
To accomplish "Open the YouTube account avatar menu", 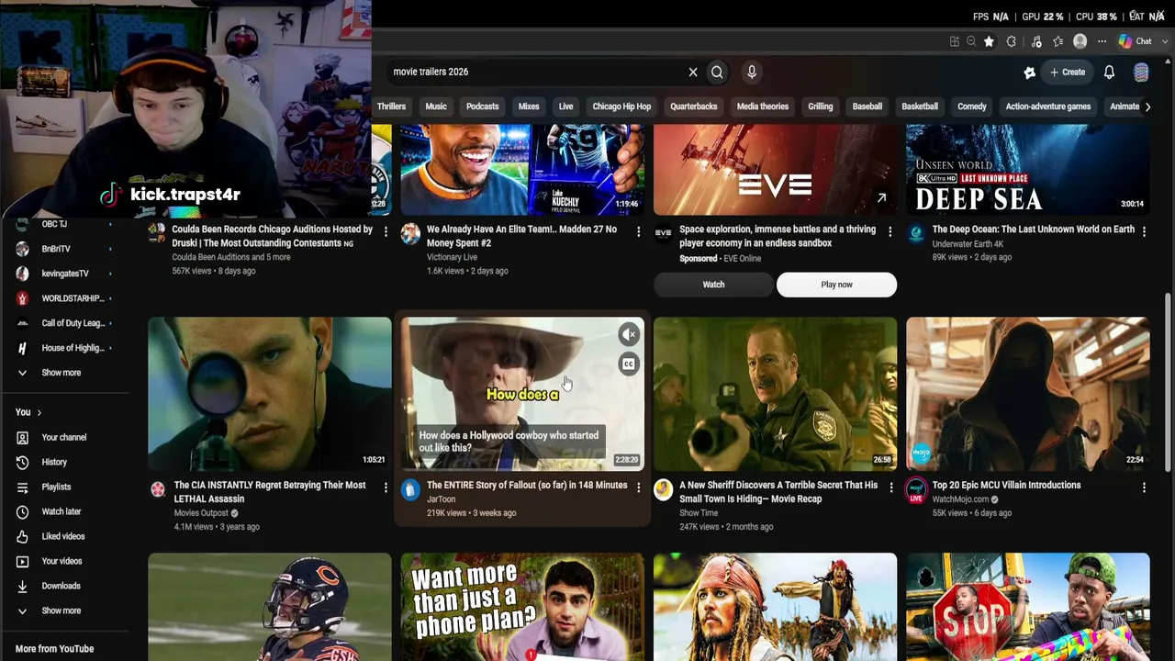I will click(x=1141, y=73).
